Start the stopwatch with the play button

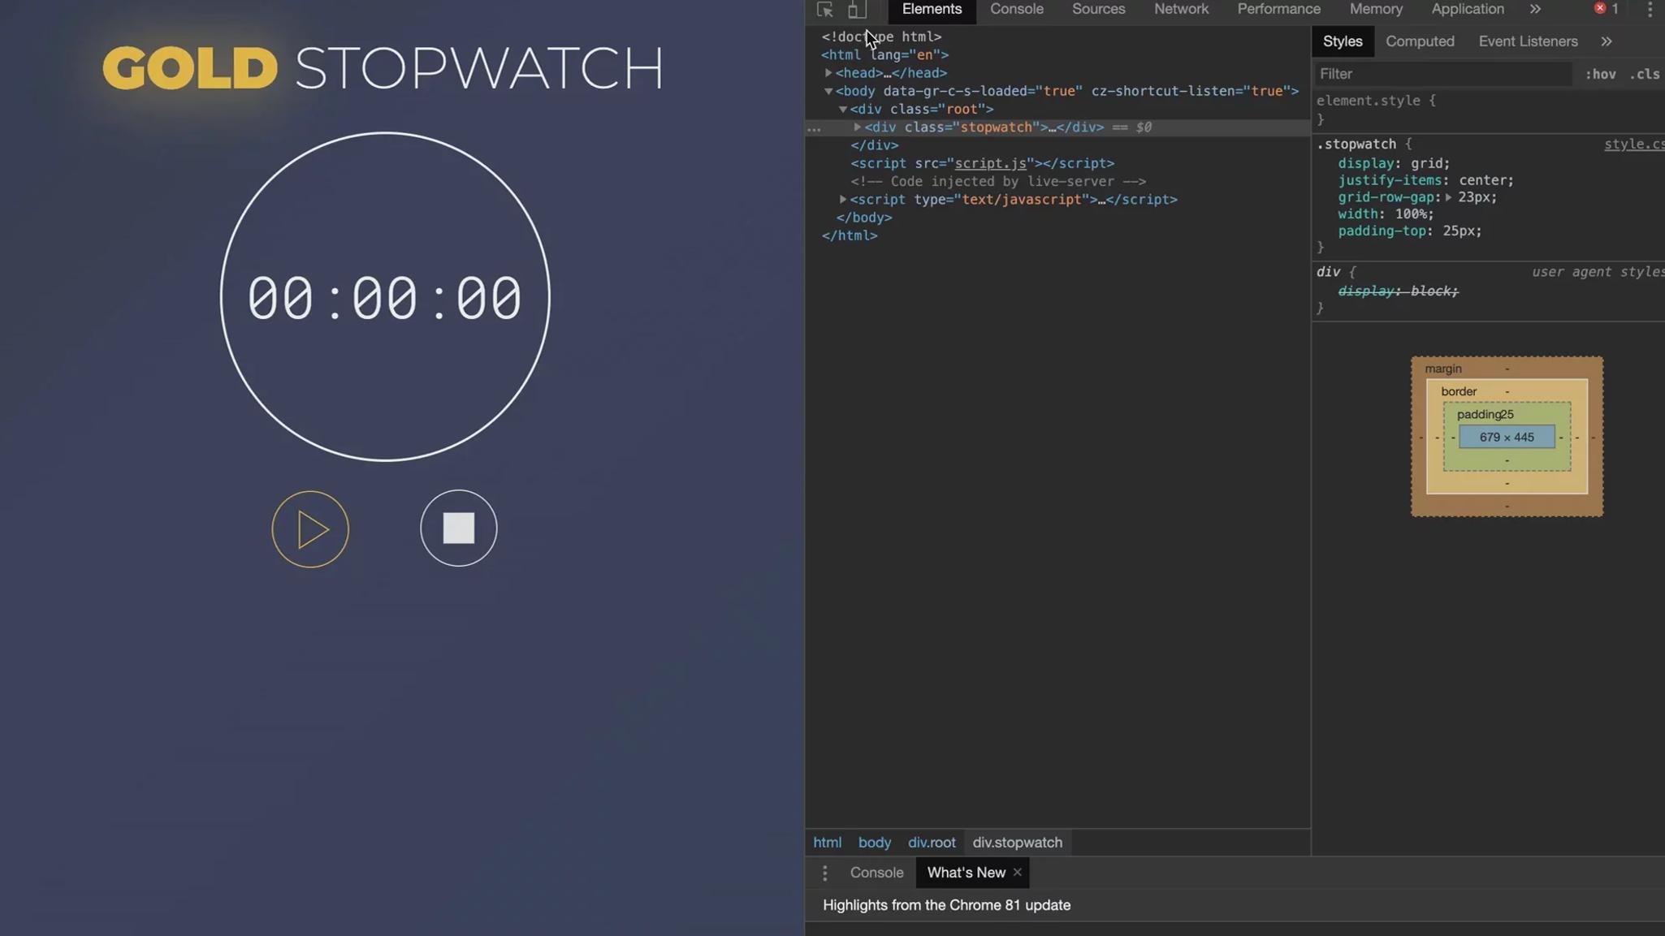[x=310, y=529]
